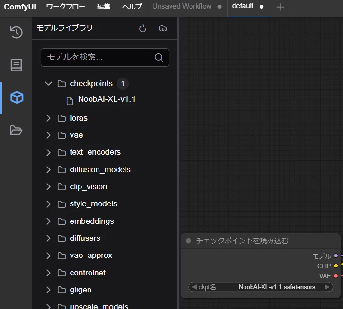Screen dimensions: 343x309
Task: Click the magnifier icon in model search
Action: [x=159, y=57]
